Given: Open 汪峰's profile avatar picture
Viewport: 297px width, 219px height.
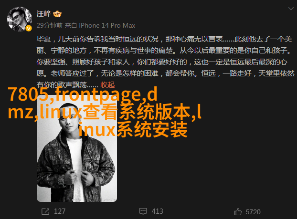Looking at the screenshot, I should 19,19.
